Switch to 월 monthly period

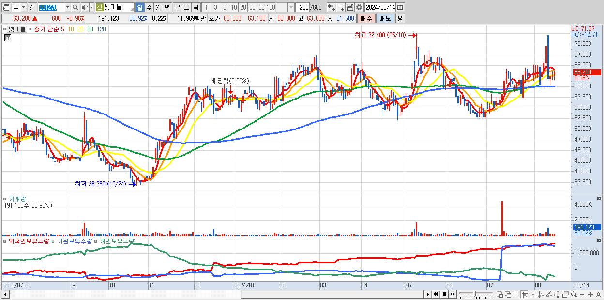pyautogui.click(x=158, y=7)
